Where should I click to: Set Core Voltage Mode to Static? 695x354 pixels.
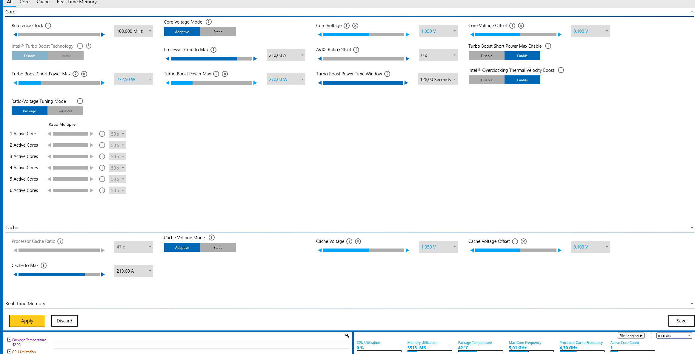218,32
